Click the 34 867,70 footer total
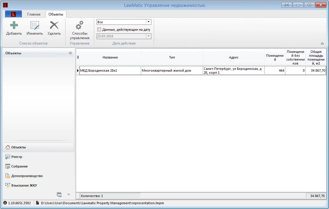Image resolution: width=329 pixels, height=209 pixels. 316,196
